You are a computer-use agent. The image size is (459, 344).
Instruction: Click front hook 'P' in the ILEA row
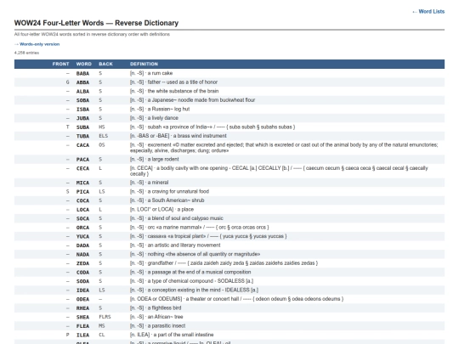(x=68, y=335)
